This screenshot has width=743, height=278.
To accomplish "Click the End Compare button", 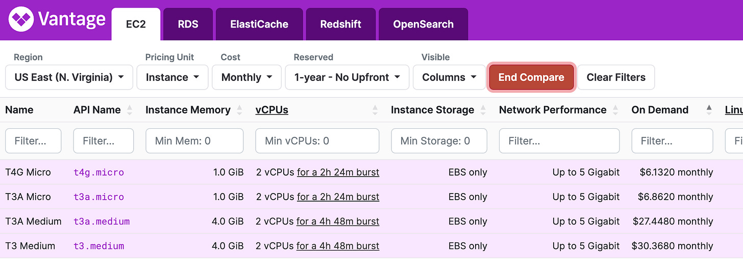I will tap(531, 77).
